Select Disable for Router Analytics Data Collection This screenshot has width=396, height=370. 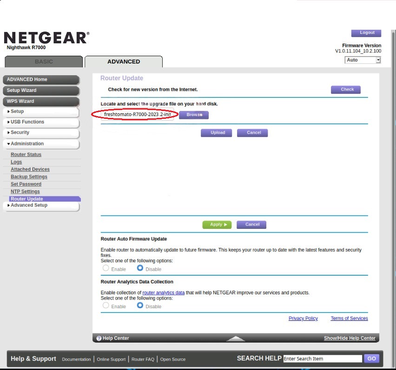point(140,305)
